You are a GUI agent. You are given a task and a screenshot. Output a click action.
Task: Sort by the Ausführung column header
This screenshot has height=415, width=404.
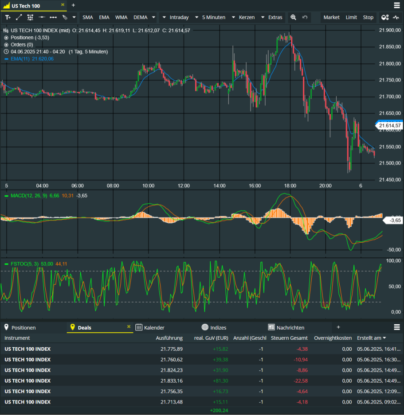click(x=169, y=338)
